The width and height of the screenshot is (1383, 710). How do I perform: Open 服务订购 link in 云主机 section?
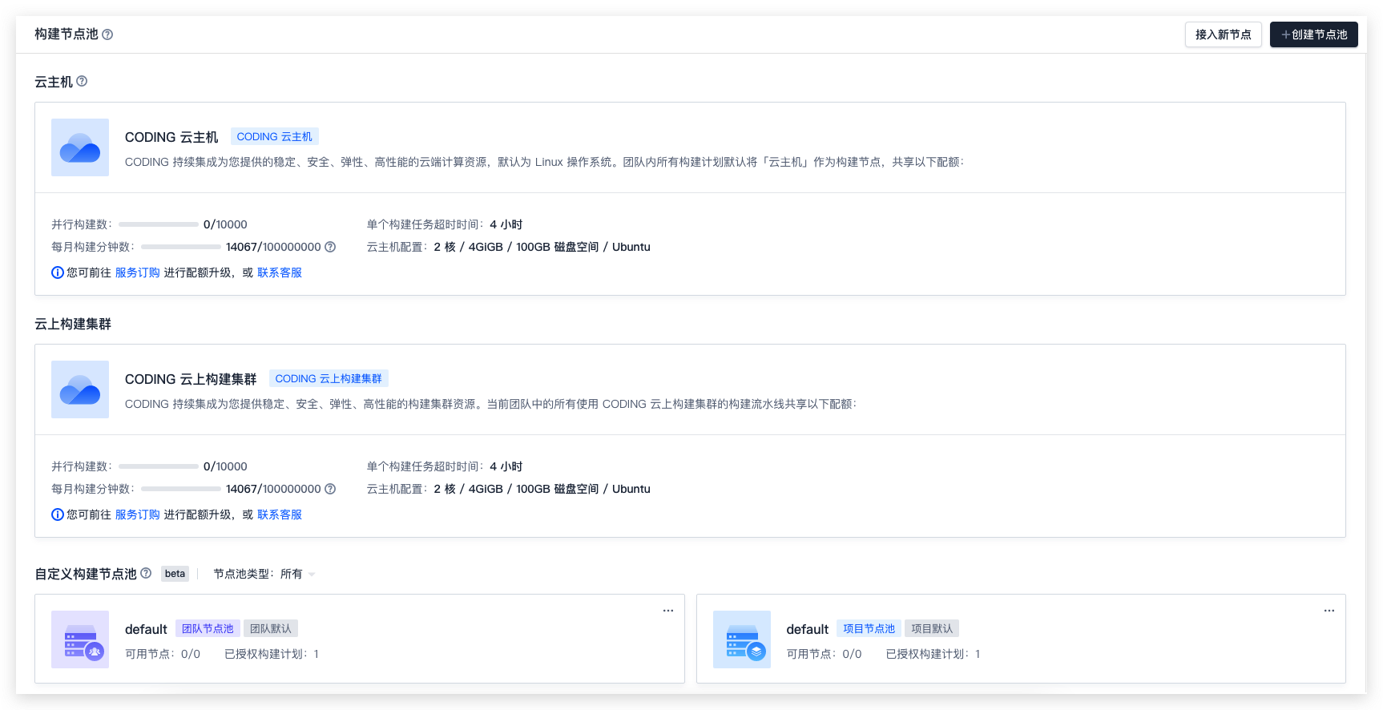click(x=138, y=272)
